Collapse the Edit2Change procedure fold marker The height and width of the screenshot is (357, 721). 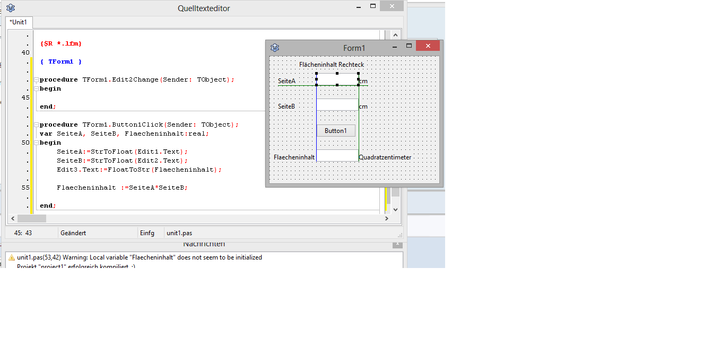point(36,80)
